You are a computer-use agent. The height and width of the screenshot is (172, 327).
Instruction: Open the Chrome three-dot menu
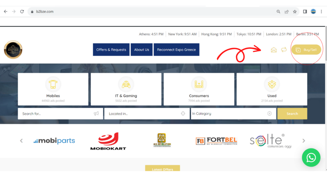tap(321, 11)
